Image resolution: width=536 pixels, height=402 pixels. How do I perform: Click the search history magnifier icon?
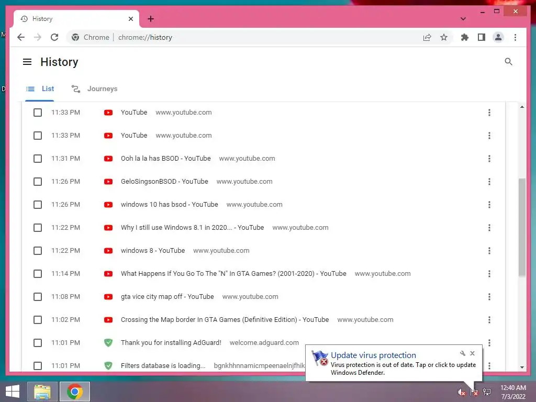(x=508, y=62)
